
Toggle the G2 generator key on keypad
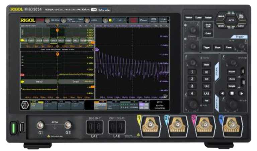(x=206, y=79)
